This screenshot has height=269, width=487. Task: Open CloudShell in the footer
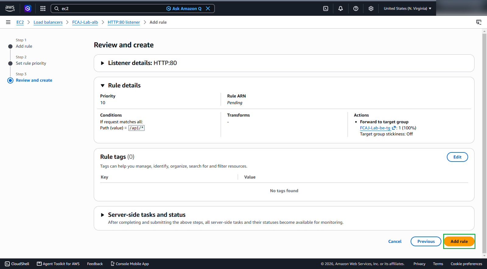17,264
